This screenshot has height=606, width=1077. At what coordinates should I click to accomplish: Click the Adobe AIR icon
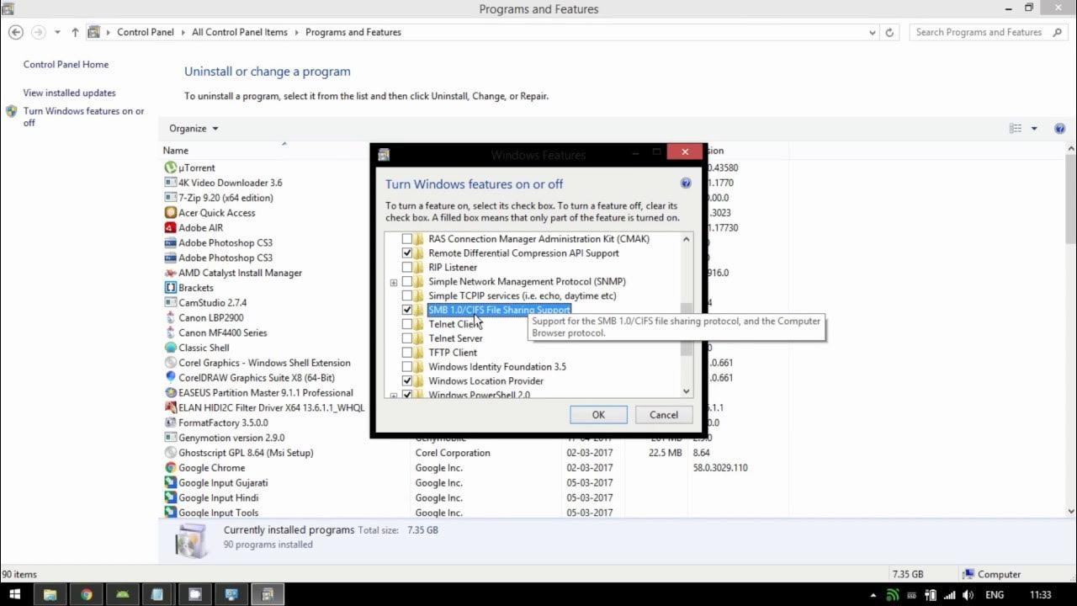[171, 228]
